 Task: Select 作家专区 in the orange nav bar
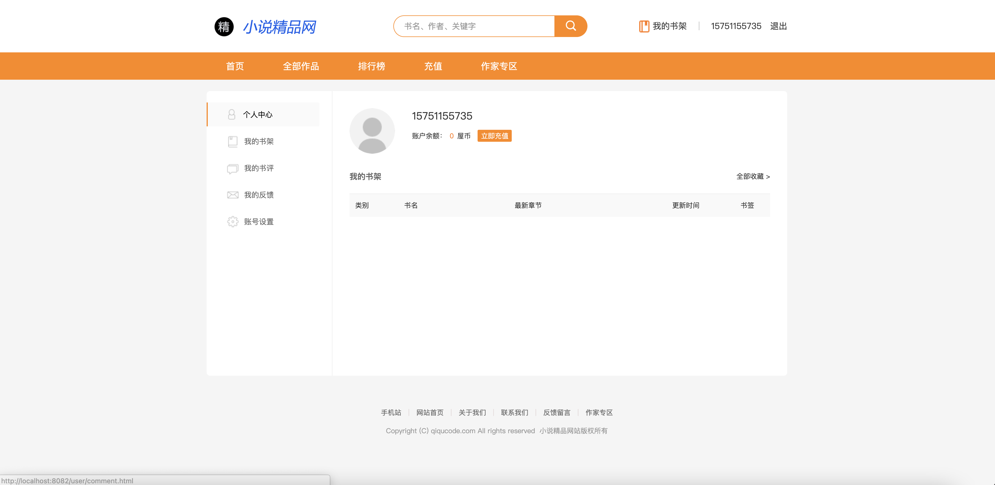(x=499, y=66)
